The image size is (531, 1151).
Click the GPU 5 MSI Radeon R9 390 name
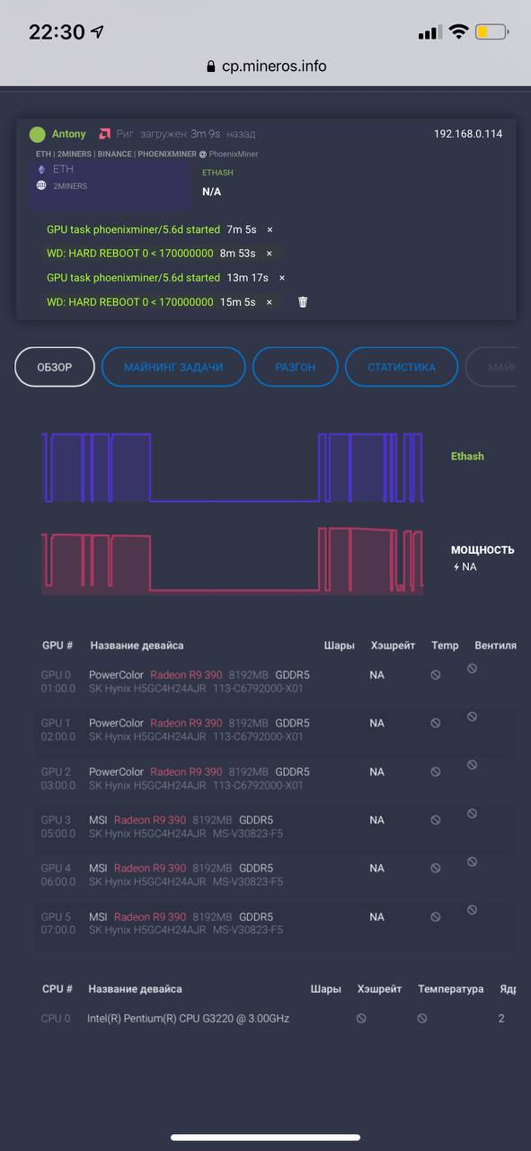click(x=137, y=917)
